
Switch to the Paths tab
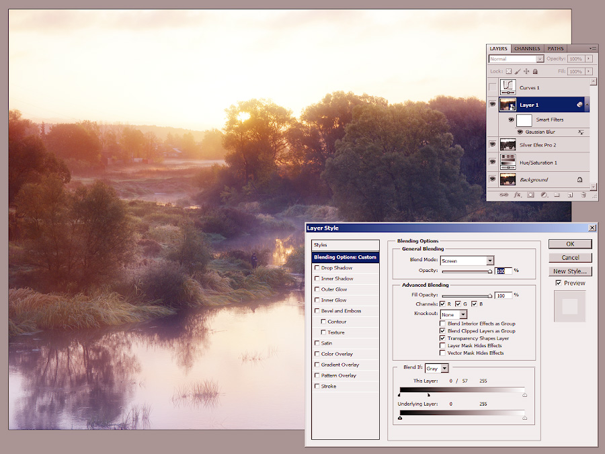(555, 48)
